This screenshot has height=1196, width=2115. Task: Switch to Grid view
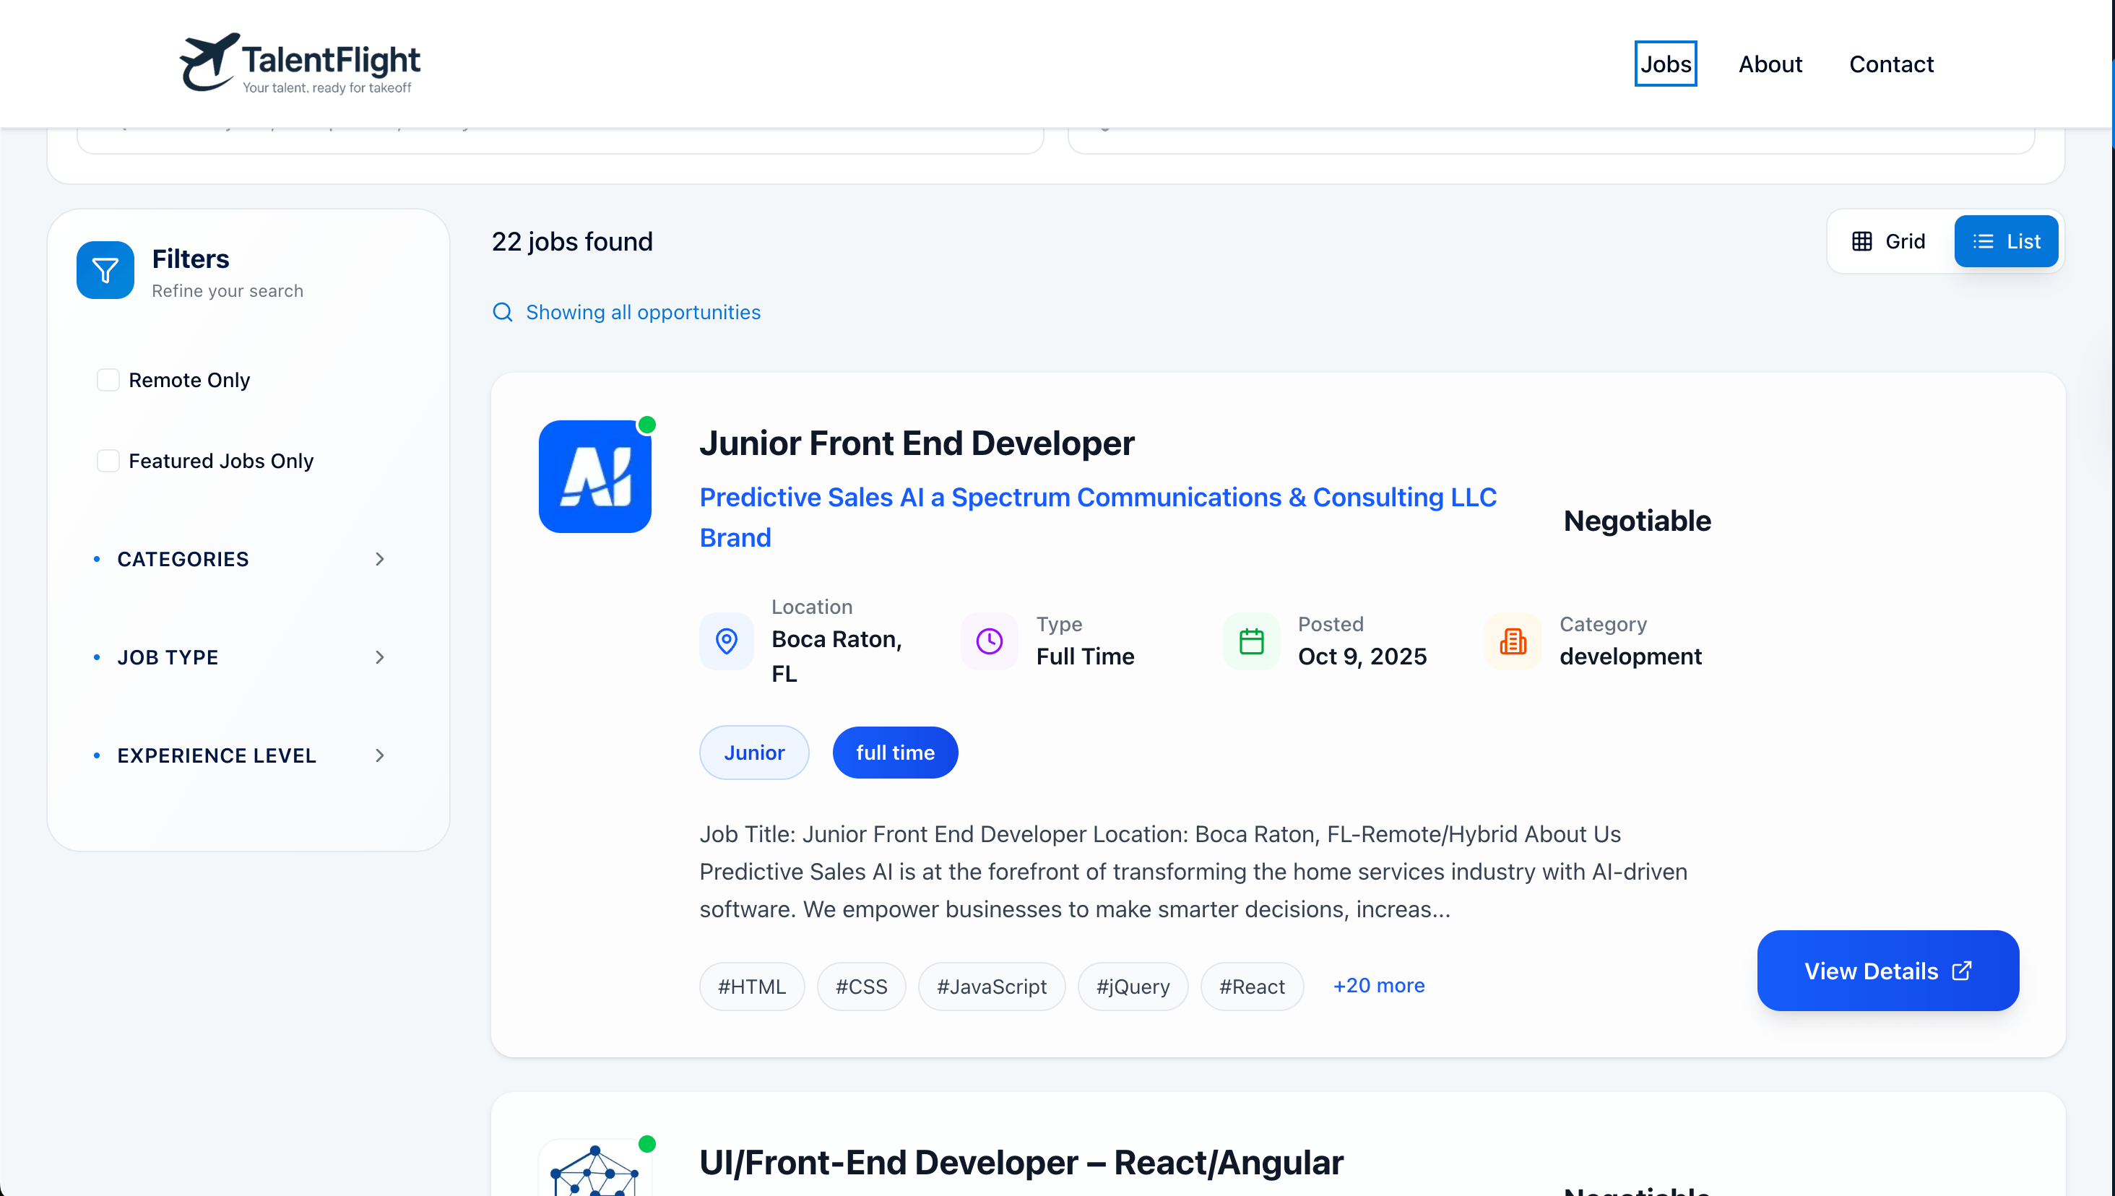(1888, 241)
